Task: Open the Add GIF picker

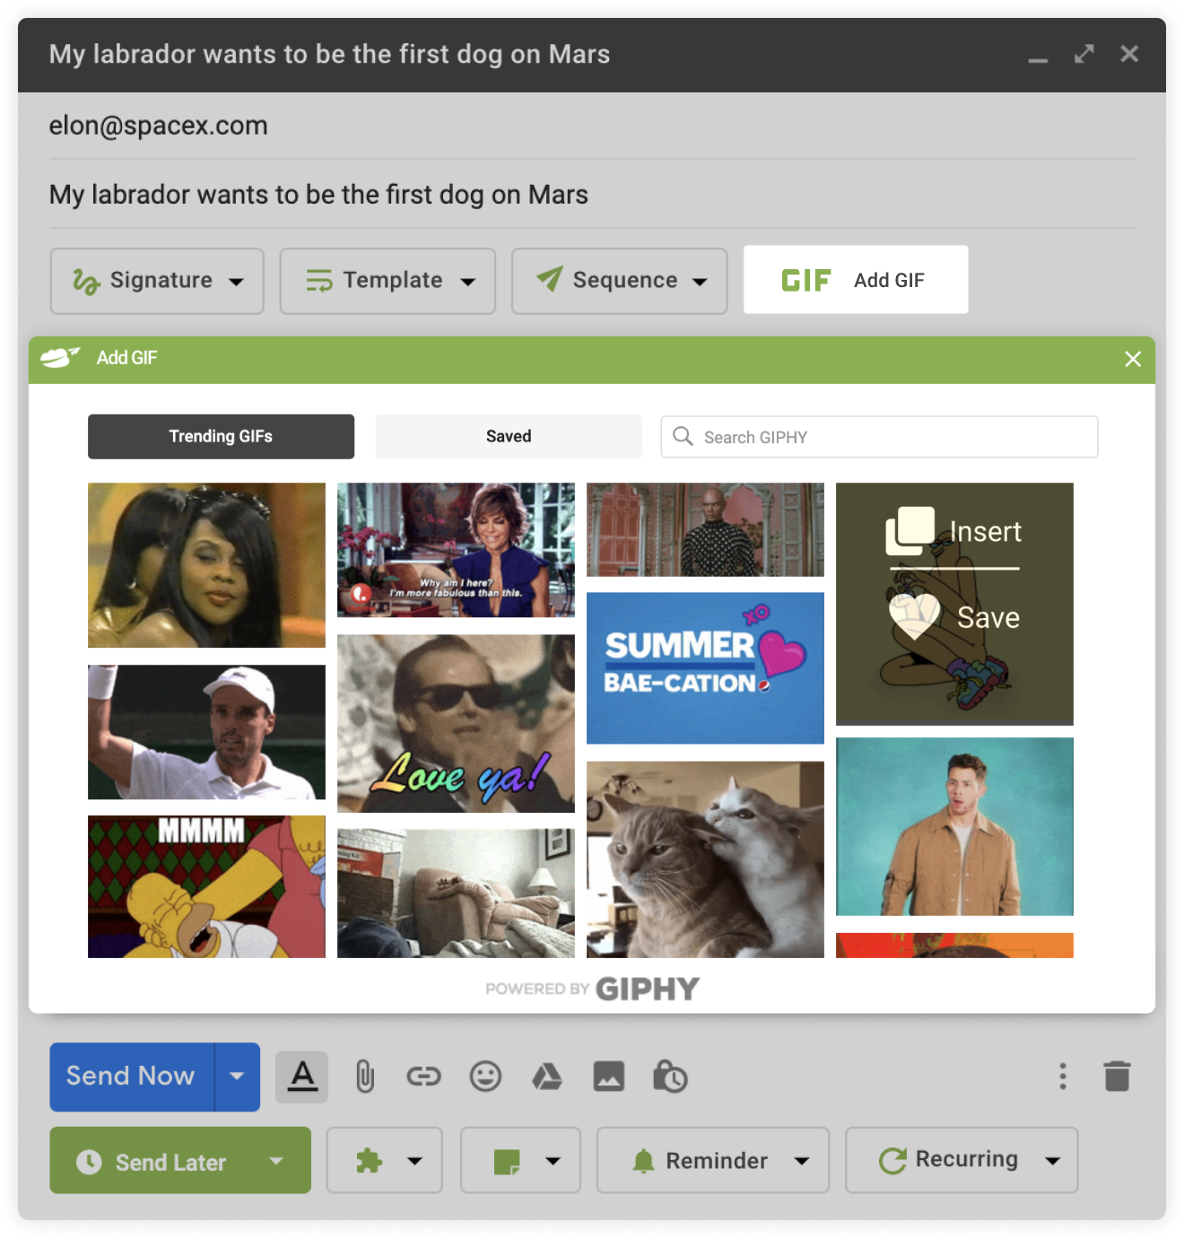Action: coord(854,279)
